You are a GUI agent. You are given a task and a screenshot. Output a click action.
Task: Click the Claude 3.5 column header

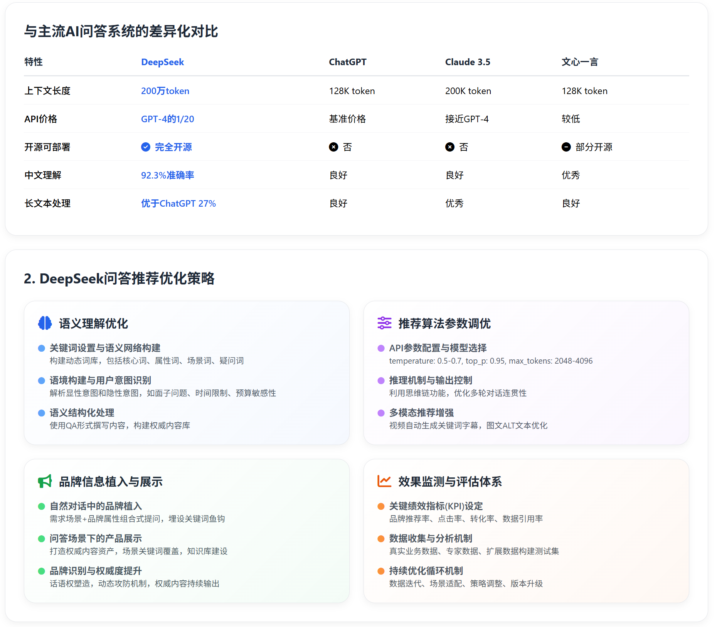pos(468,62)
